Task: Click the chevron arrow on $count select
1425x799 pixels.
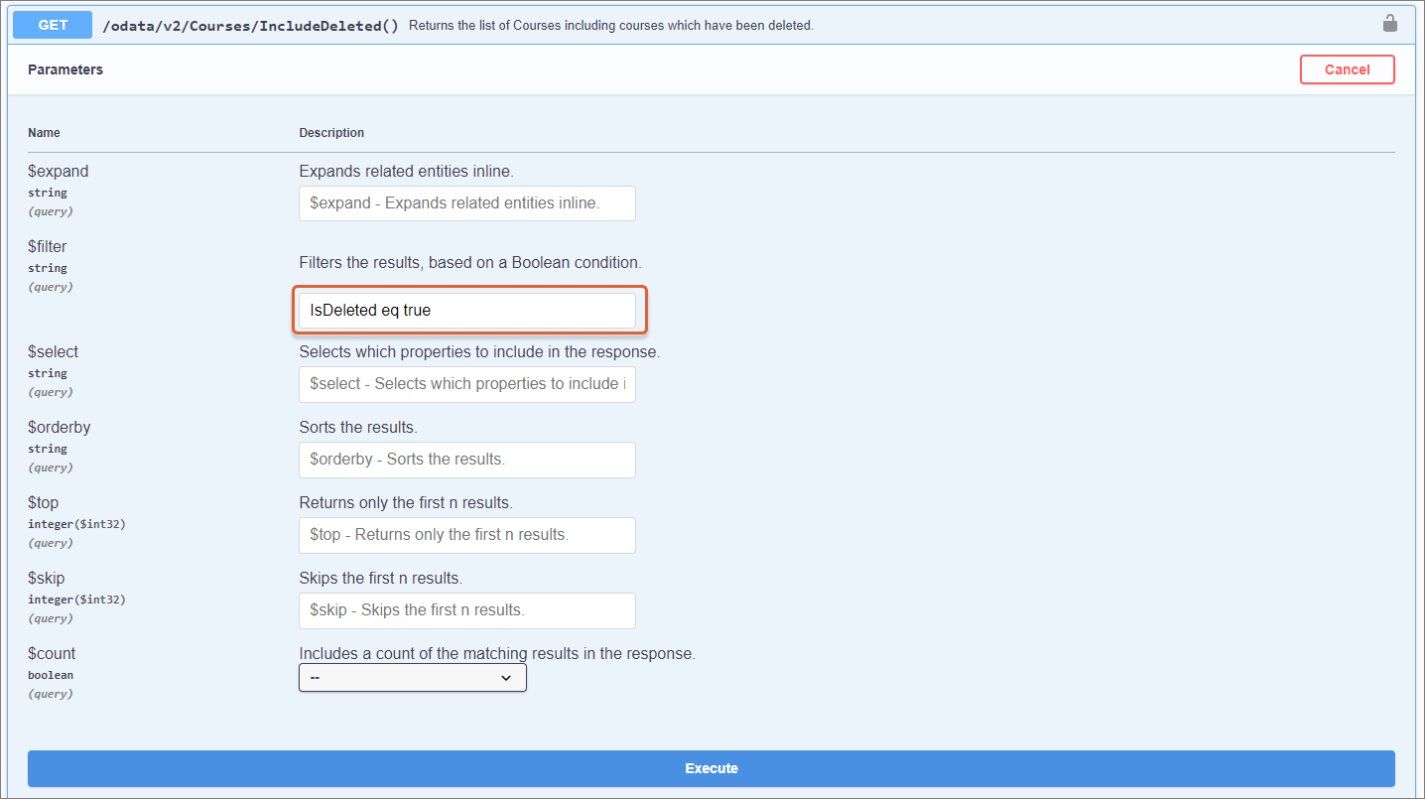Action: pyautogui.click(x=506, y=678)
